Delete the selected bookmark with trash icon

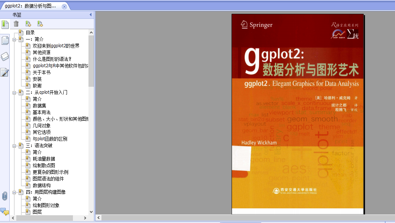[x=16, y=24]
